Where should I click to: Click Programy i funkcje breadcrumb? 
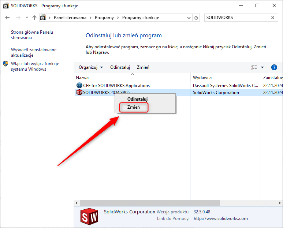[141, 18]
